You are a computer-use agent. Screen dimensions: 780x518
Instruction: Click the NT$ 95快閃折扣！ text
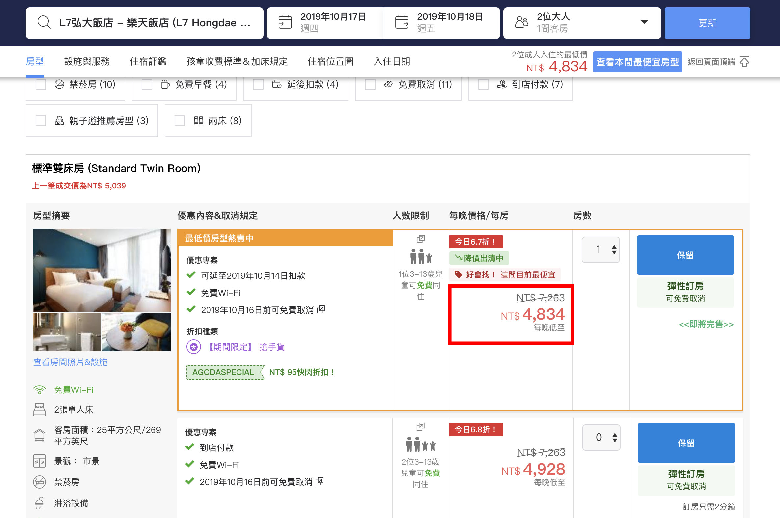(x=302, y=372)
